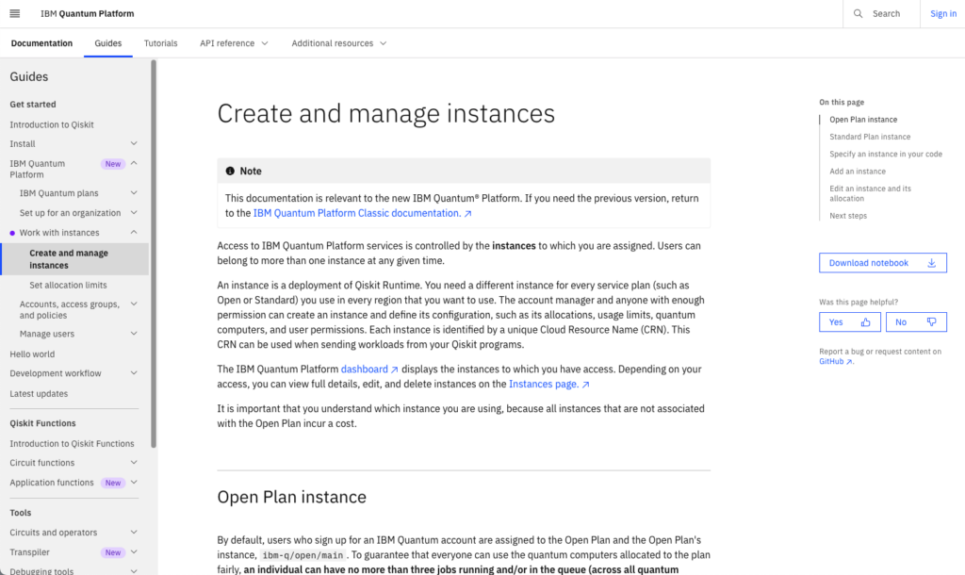Expand the Circuit functions section

pyautogui.click(x=134, y=463)
